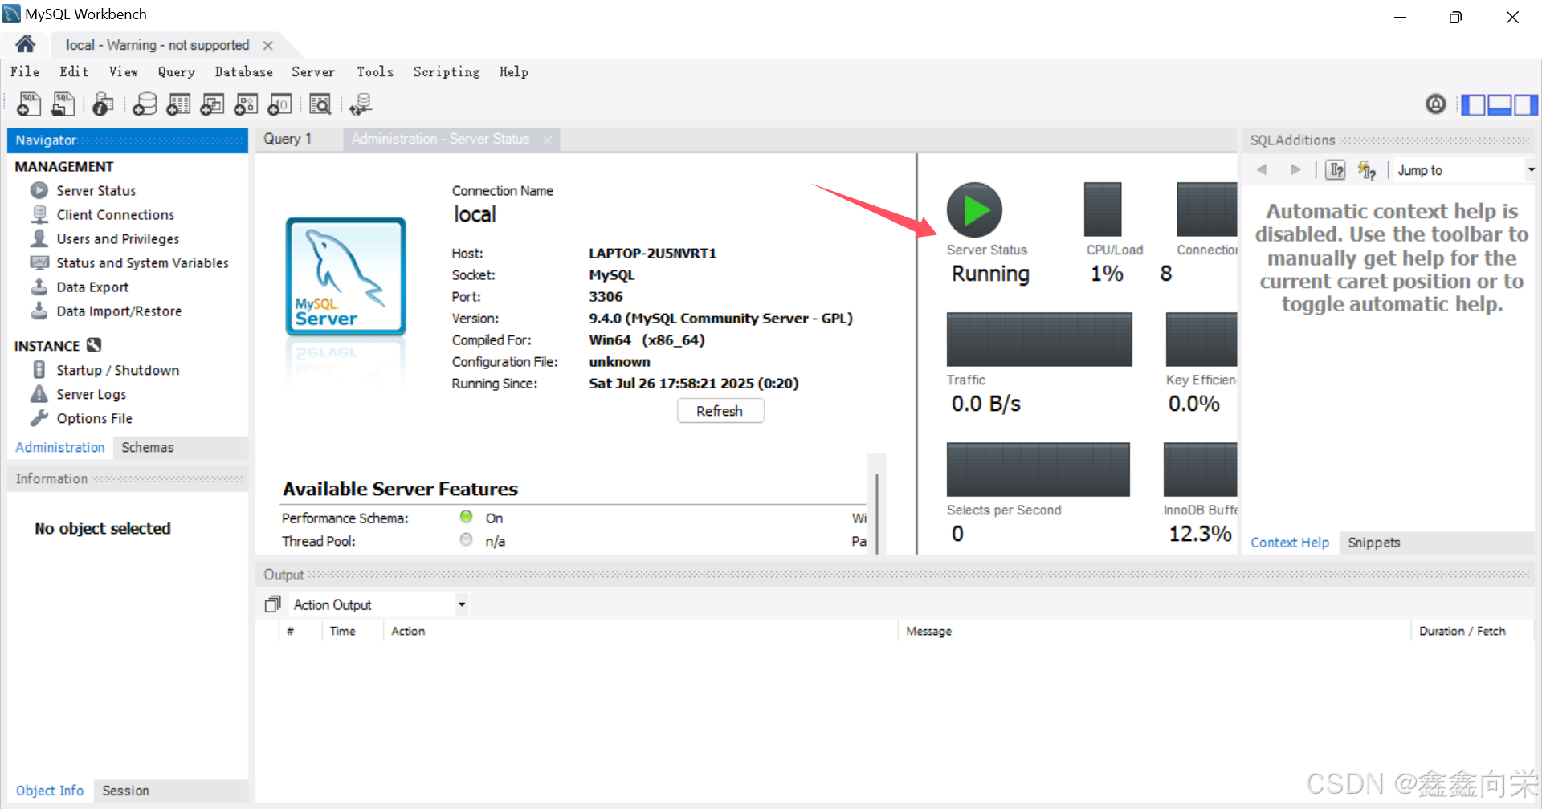This screenshot has height=809, width=1542.
Task: Create new stored procedure toolbar icon
Action: pyautogui.click(x=246, y=104)
